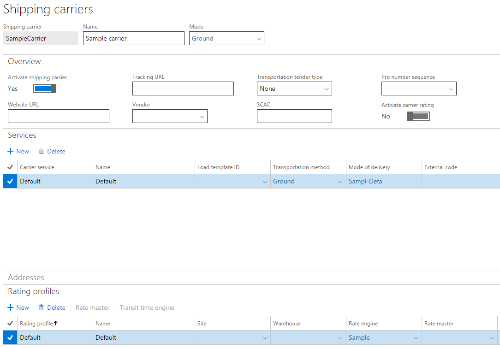Uncheck the Default rating profile row checkbox
The image size is (500, 348).
(x=10, y=337)
